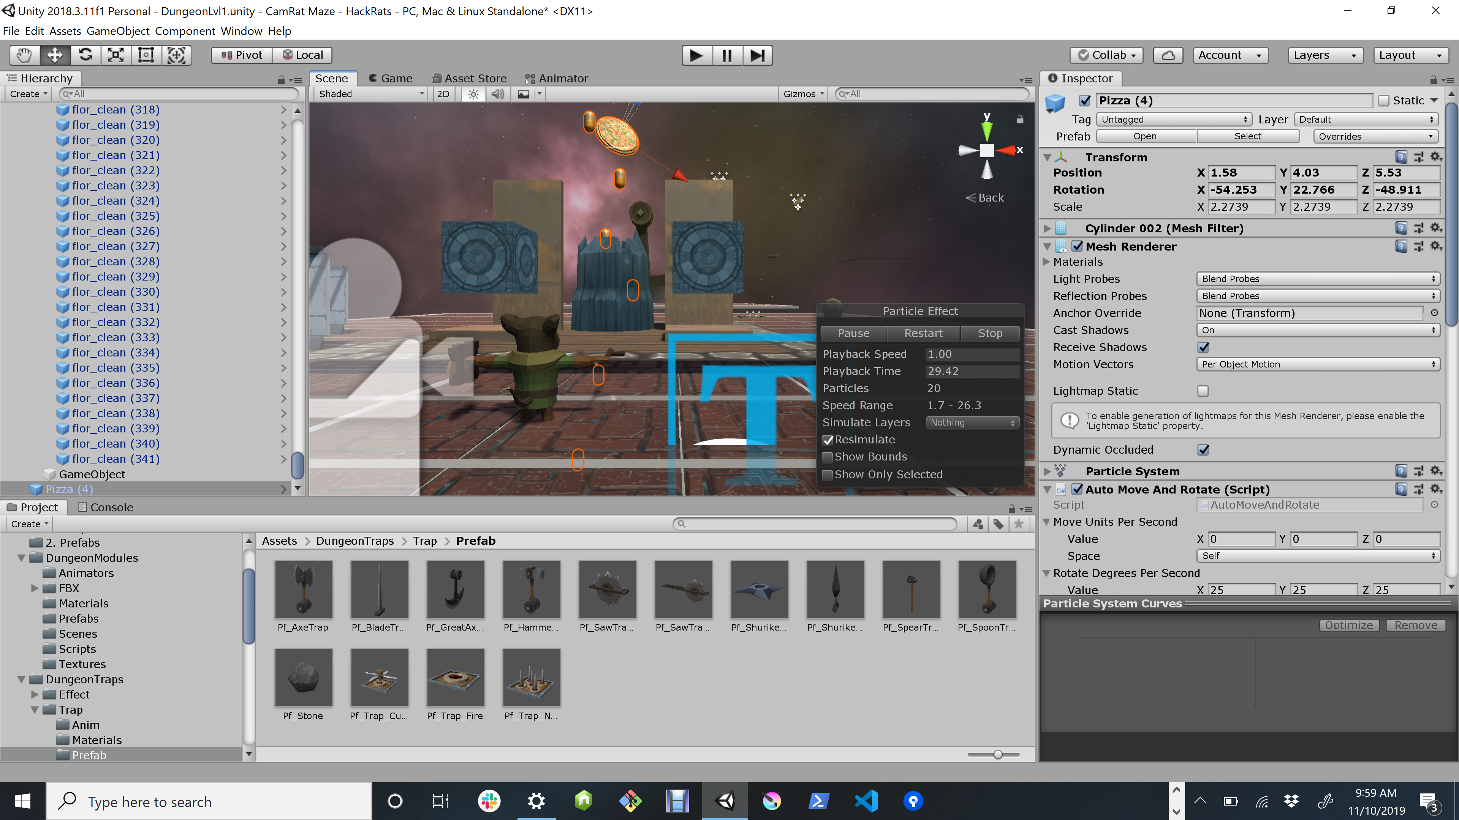
Task: Toggle scene audio speaker icon
Action: click(498, 94)
